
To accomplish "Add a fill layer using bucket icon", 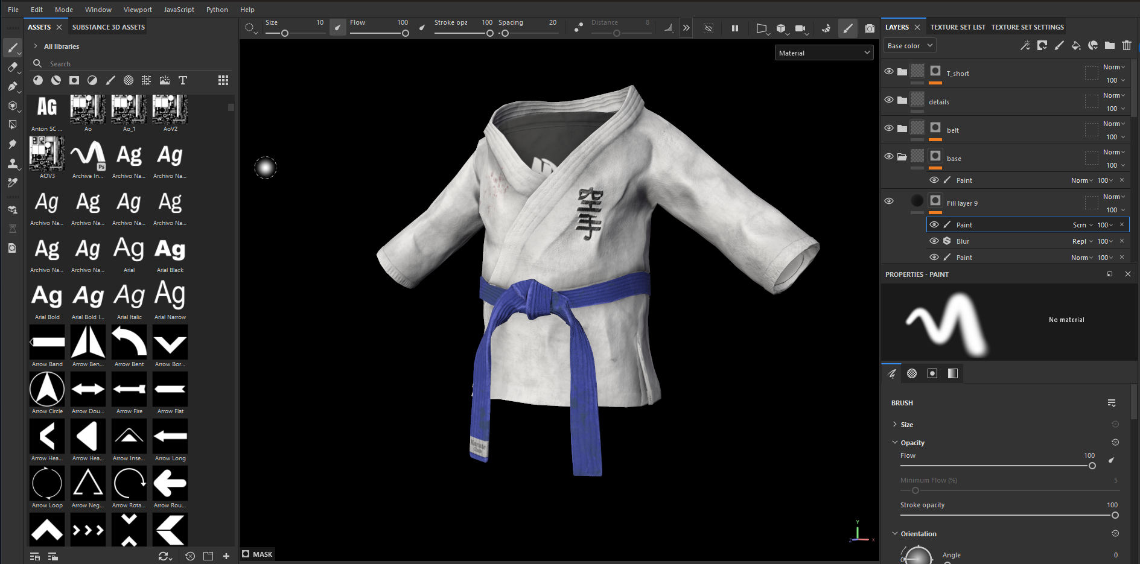I will point(1076,46).
